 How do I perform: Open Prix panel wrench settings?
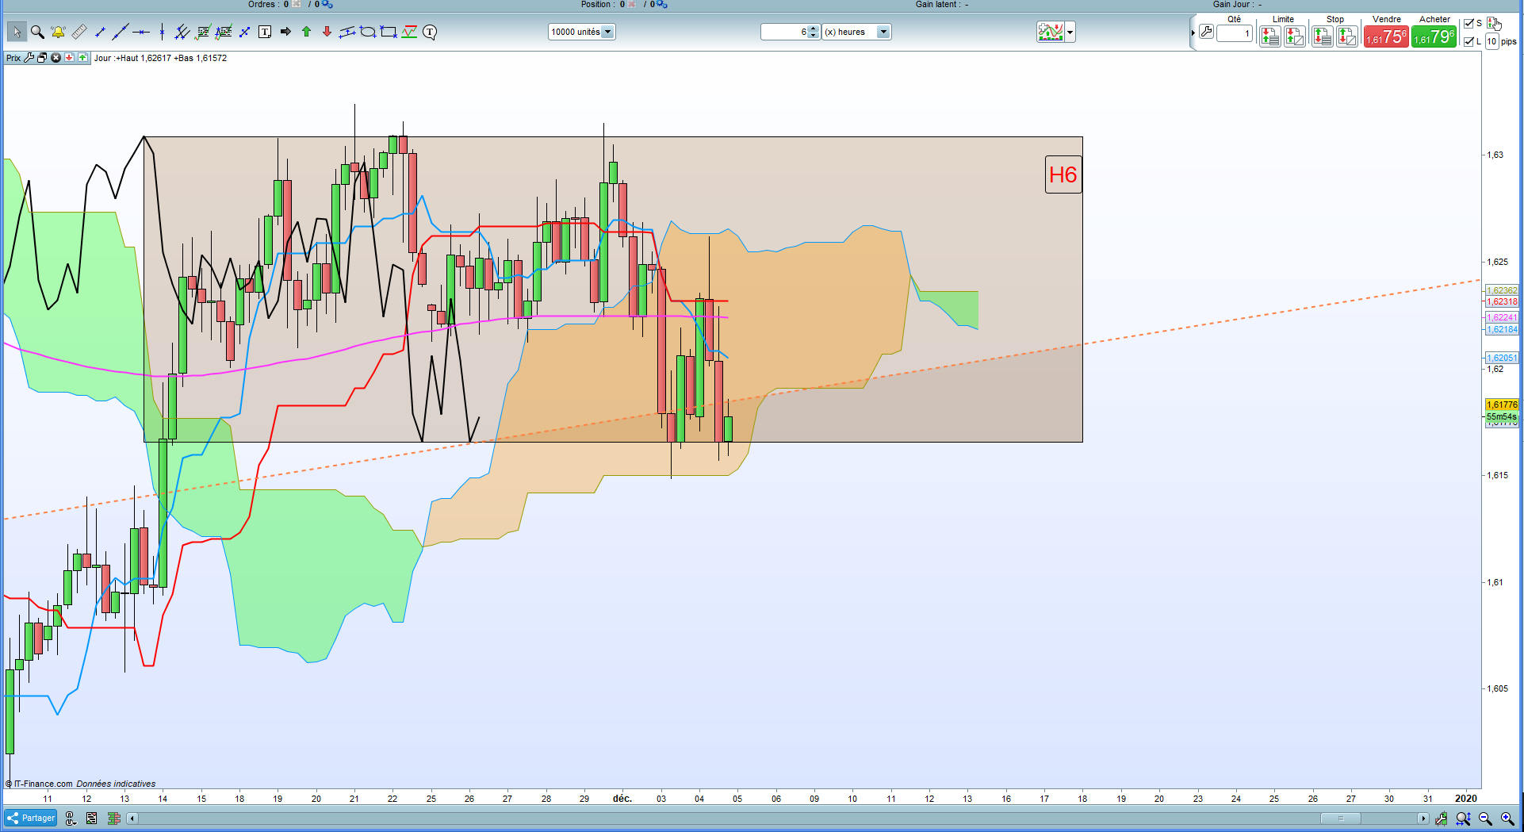click(29, 58)
